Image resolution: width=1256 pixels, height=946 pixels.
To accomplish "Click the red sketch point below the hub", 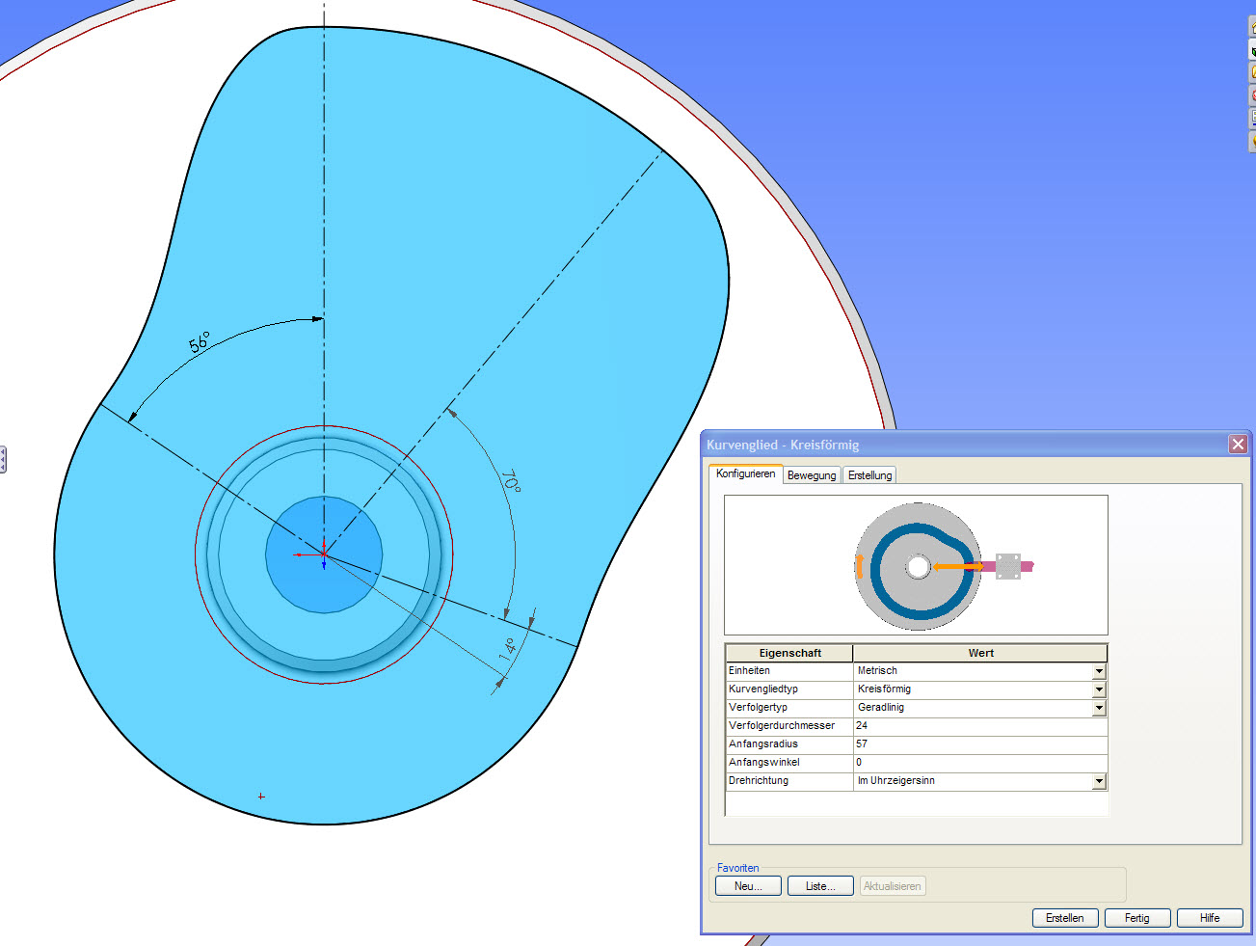I will click(x=261, y=797).
